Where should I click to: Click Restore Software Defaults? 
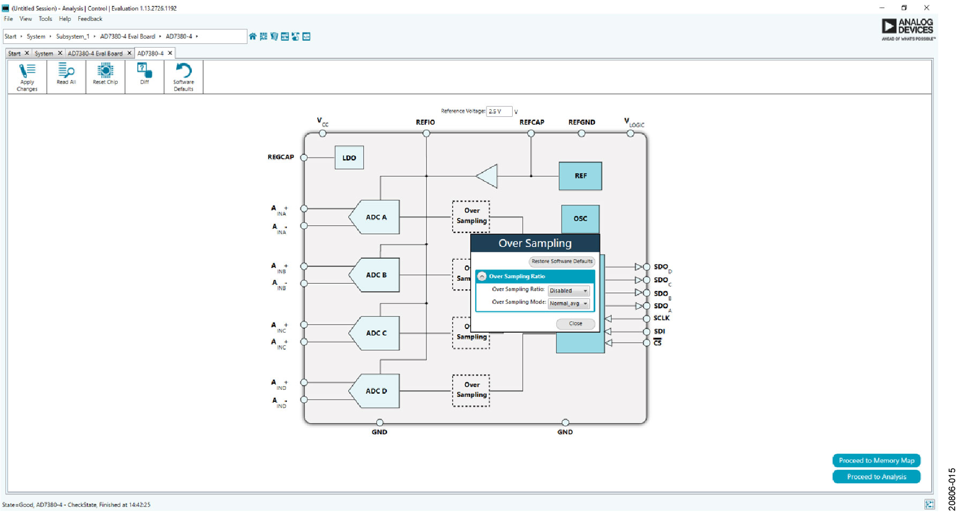tap(562, 261)
